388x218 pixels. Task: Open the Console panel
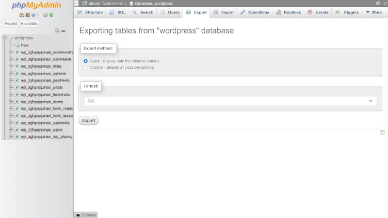[86, 215]
